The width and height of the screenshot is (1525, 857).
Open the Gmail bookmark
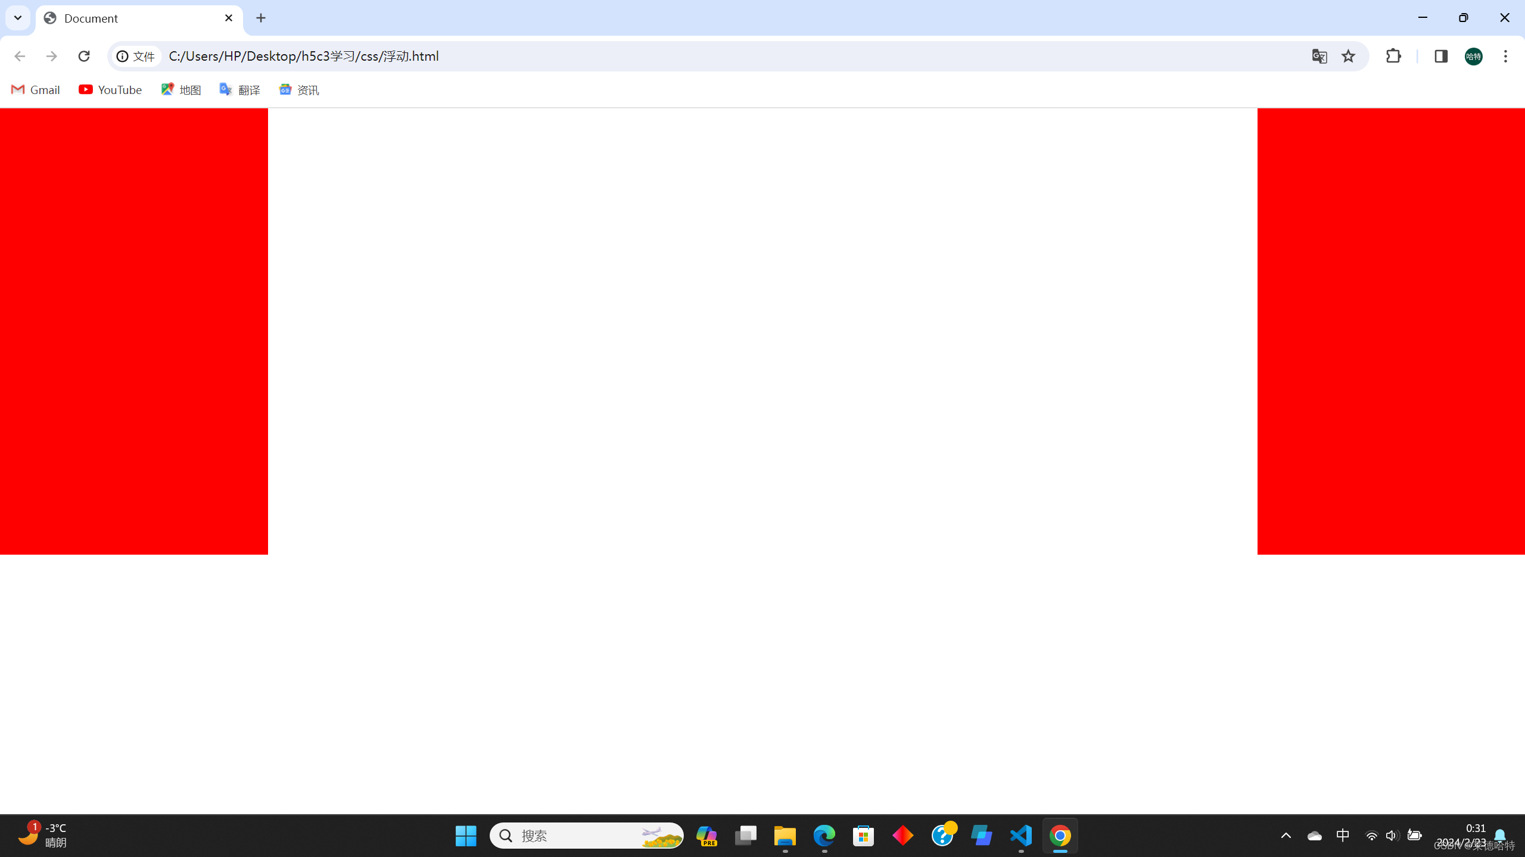36,90
